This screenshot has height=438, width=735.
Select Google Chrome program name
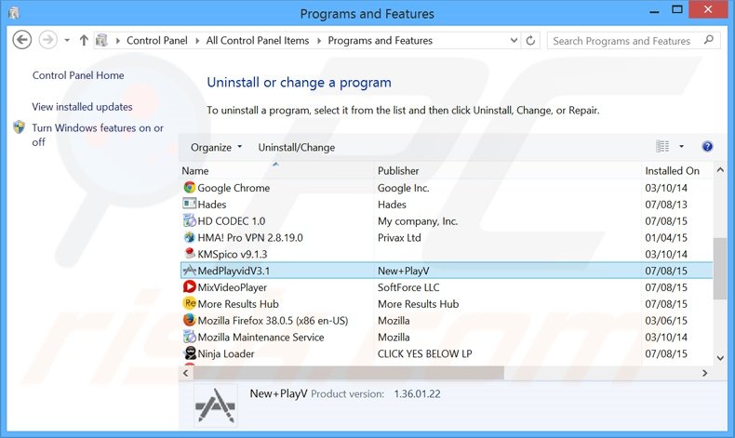pyautogui.click(x=234, y=188)
